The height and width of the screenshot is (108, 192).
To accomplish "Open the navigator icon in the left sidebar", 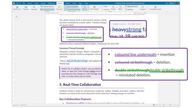I will pos(16,16).
